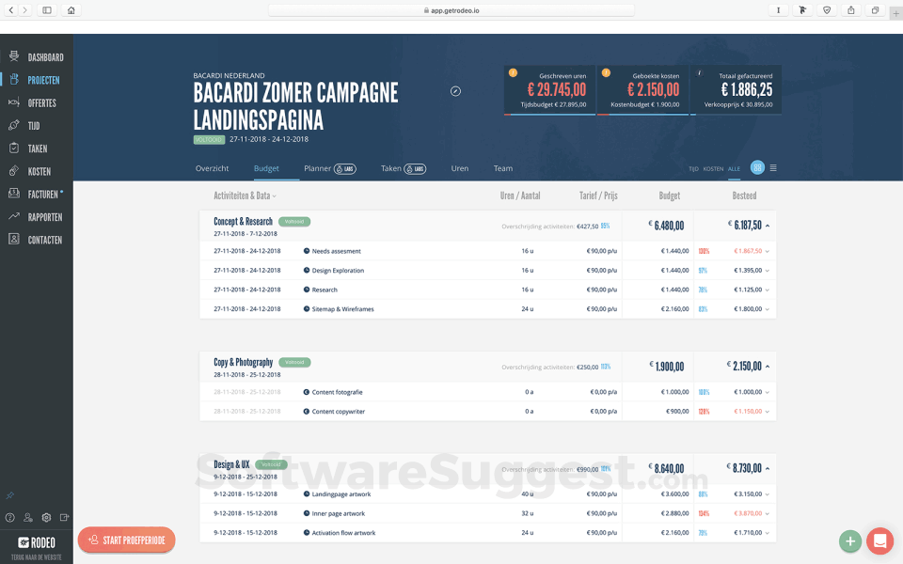The height and width of the screenshot is (564, 903).
Task: Expand the Sitemap & Wireframes row chevron
Action: (x=768, y=309)
